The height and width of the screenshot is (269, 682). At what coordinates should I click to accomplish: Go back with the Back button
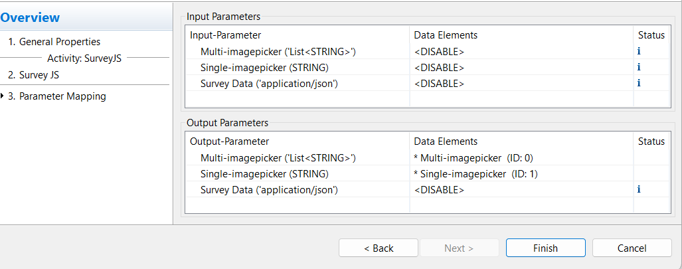point(379,248)
